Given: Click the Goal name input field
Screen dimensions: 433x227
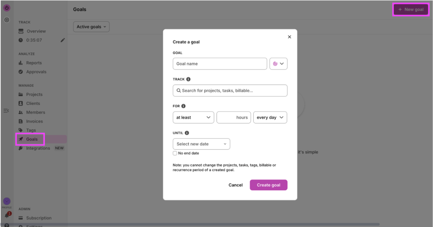Looking at the screenshot, I should (x=220, y=64).
